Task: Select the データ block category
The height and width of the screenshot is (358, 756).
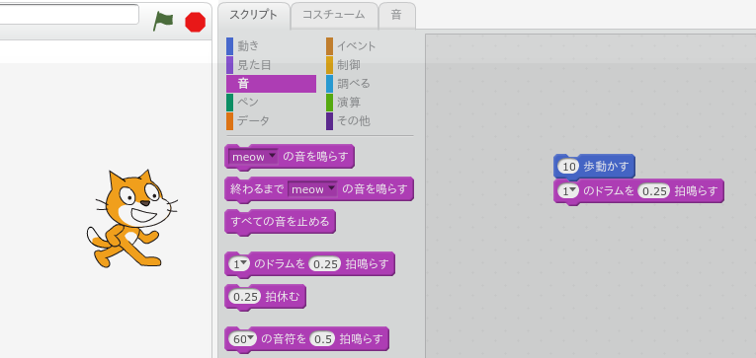Action: point(253,120)
